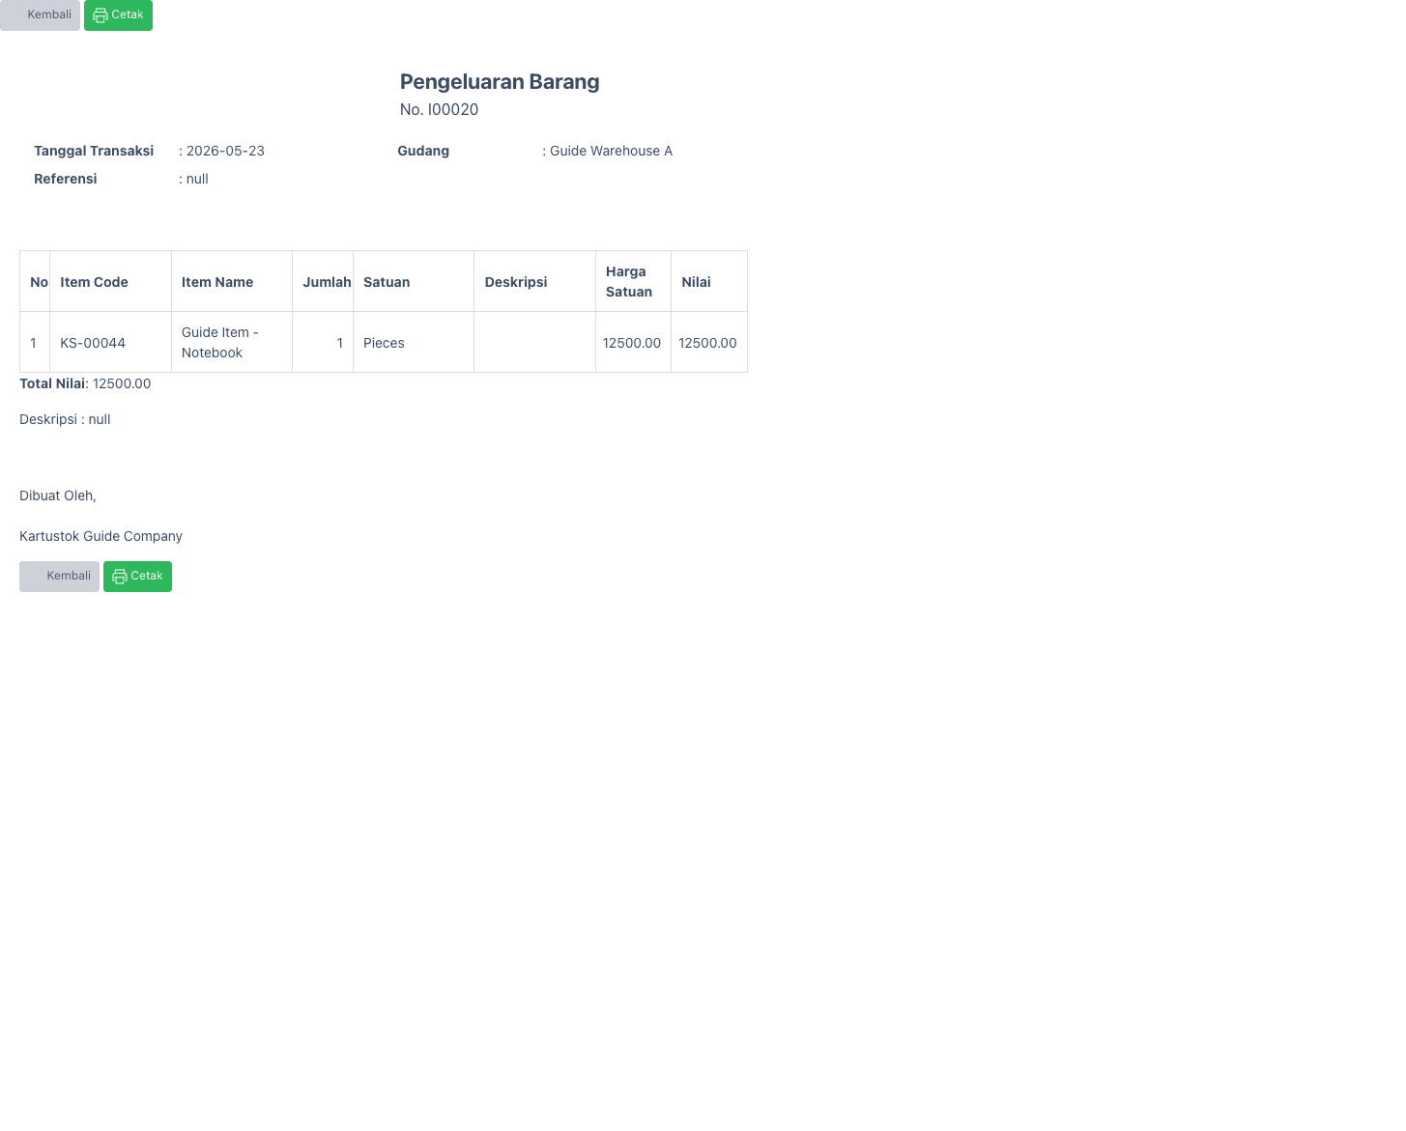Click the Referensi label
Screen dimensions: 1406x1131
pos(66,179)
